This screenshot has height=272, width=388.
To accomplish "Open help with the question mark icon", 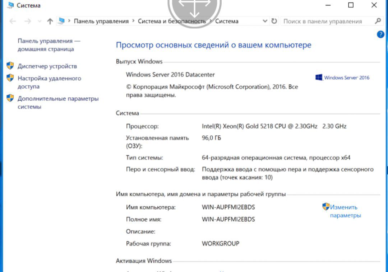I will (380, 34).
